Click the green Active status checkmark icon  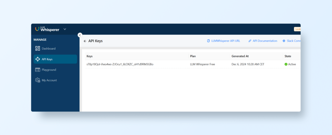coord(286,64)
